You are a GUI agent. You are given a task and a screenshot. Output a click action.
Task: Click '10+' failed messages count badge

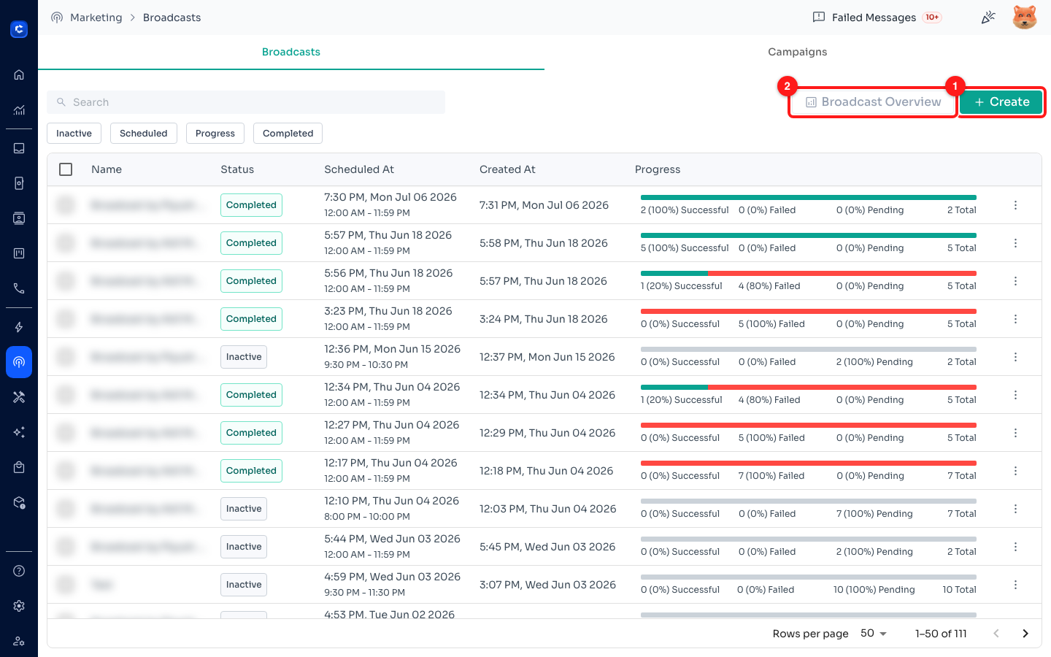point(932,18)
